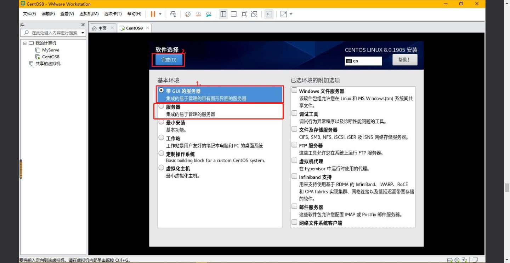
Task: Toggle Unity mode icon in toolbar
Action: (x=254, y=14)
